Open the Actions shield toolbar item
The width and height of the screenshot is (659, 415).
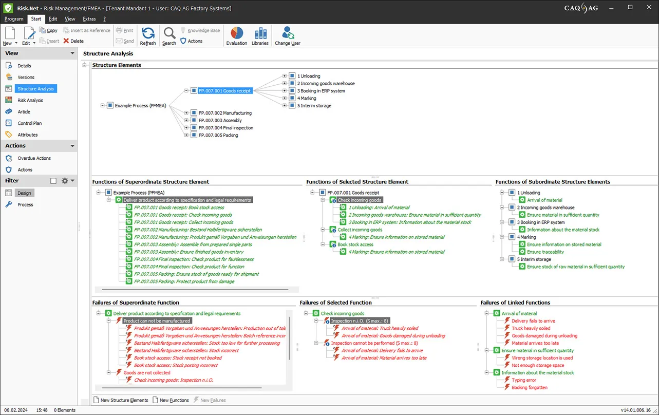tap(191, 41)
